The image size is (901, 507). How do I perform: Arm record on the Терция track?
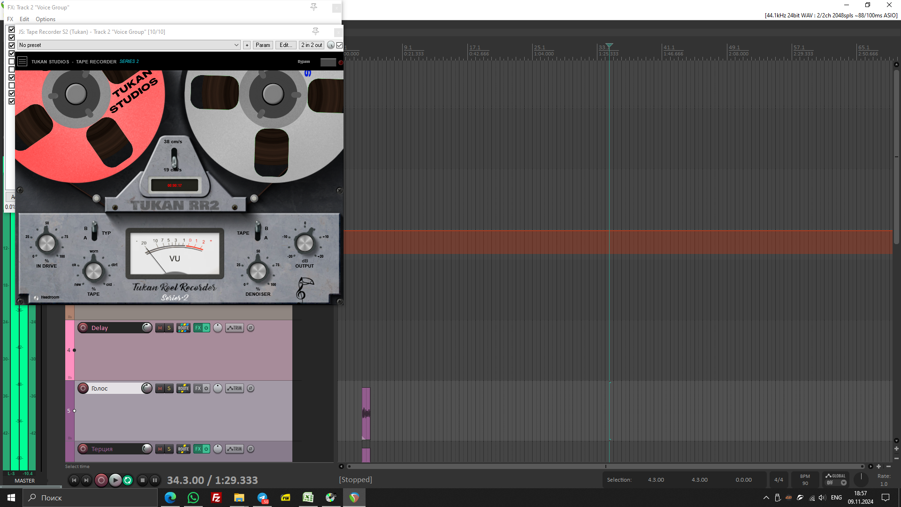tap(83, 449)
